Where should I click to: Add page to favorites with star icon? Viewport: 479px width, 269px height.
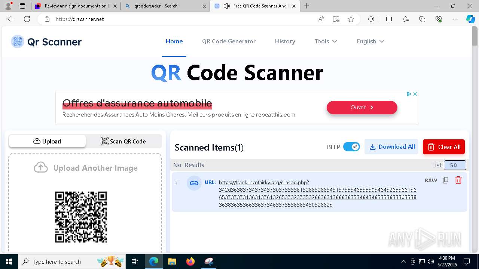pos(351,19)
